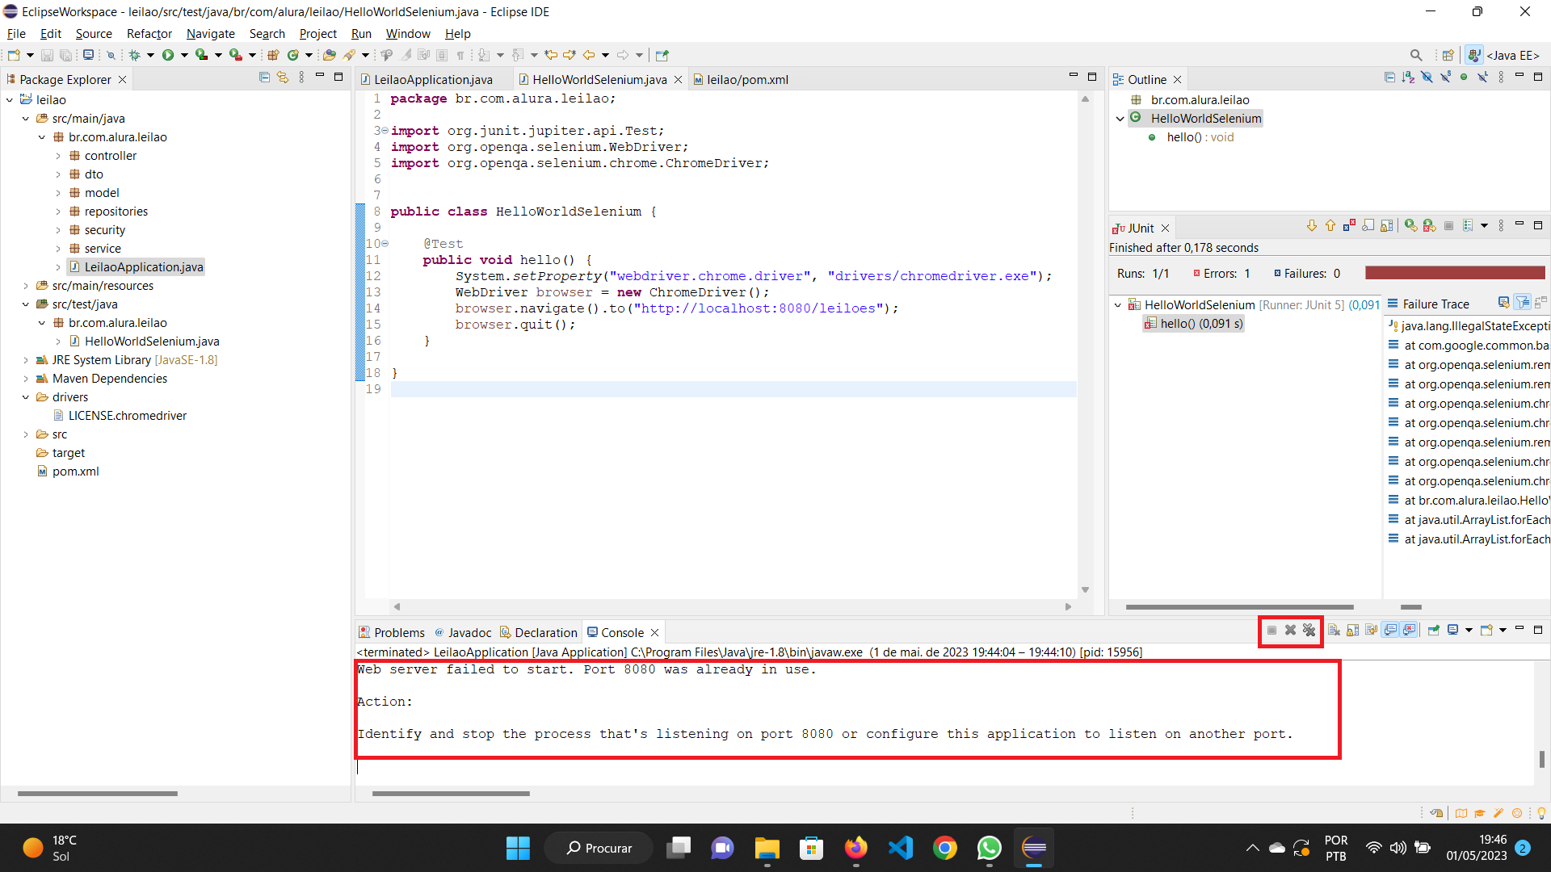
Task: Click Collapse All icon in Outline view
Action: [x=1389, y=78]
